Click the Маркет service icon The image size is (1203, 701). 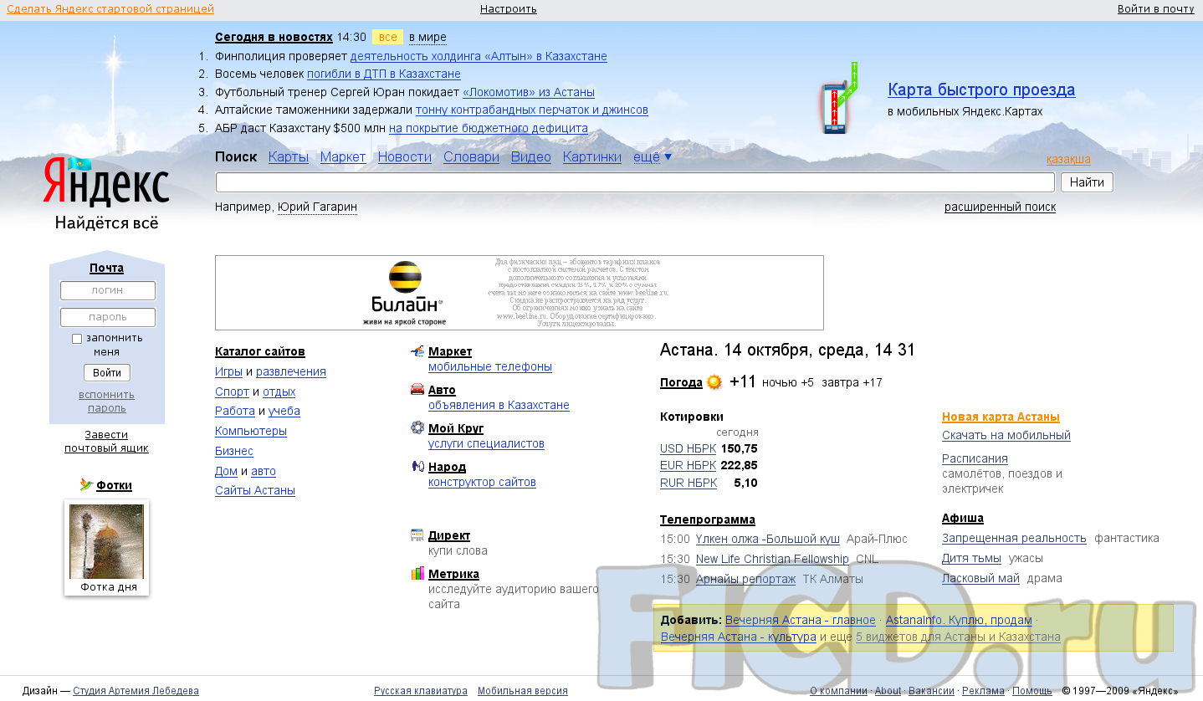pos(417,351)
